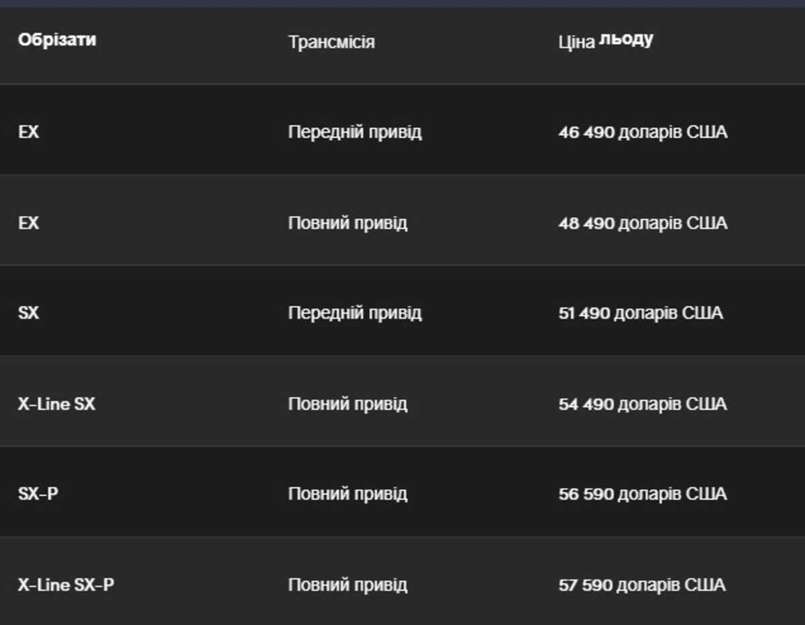
Task: Select EX trim in the 46 490 row
Action: pos(29,132)
